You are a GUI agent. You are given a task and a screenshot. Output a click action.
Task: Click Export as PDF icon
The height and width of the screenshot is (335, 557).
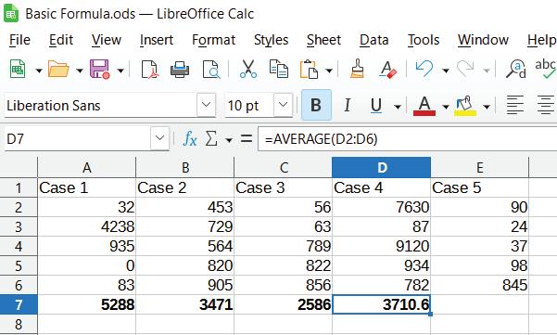[x=149, y=69]
